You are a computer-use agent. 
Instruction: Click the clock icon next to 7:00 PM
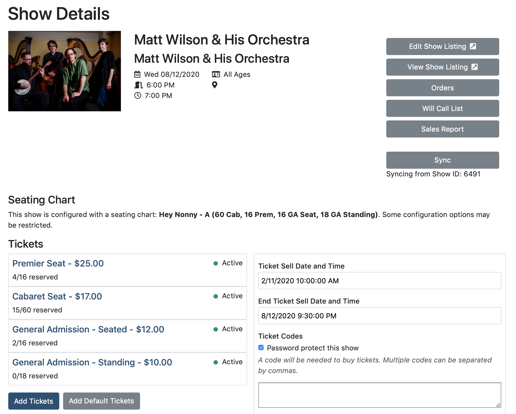[138, 95]
